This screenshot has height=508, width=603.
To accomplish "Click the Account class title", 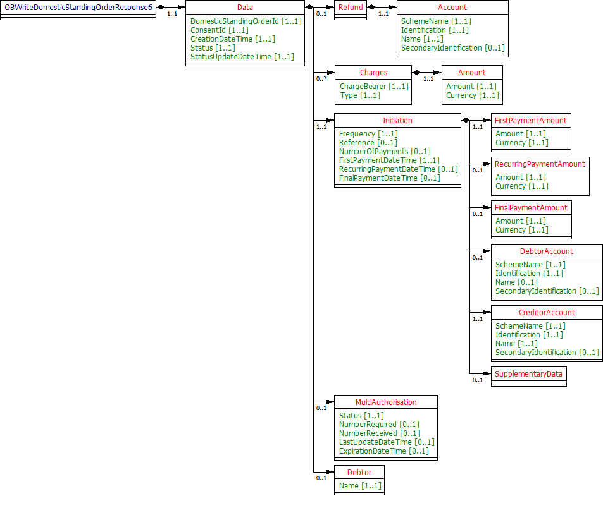I will pos(452,8).
